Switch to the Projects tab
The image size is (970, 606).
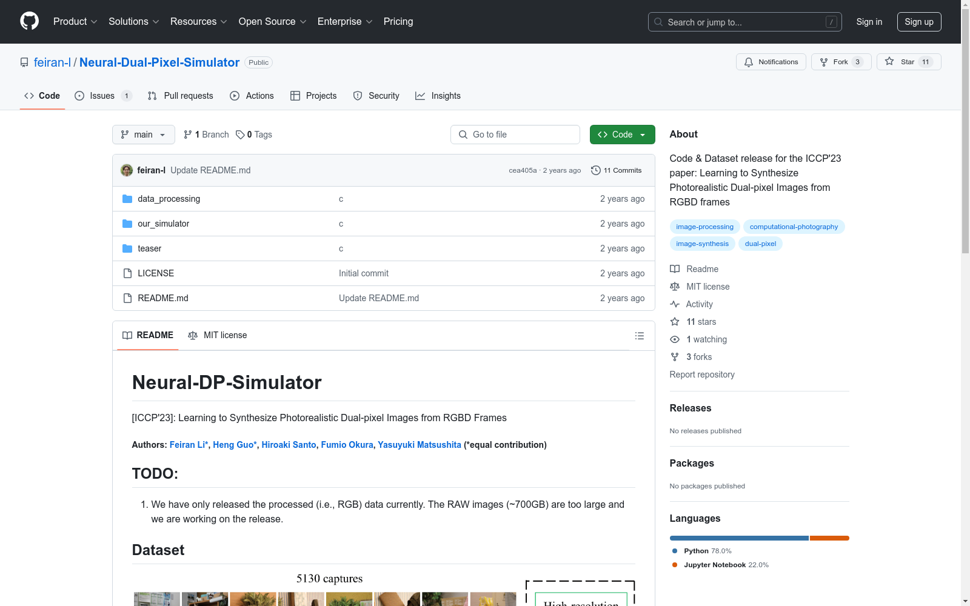point(313,96)
